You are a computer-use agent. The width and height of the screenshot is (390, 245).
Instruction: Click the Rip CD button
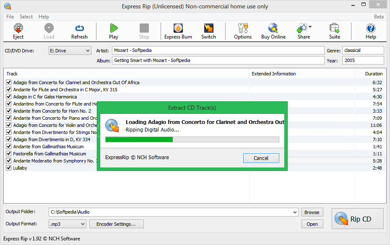coord(358,219)
